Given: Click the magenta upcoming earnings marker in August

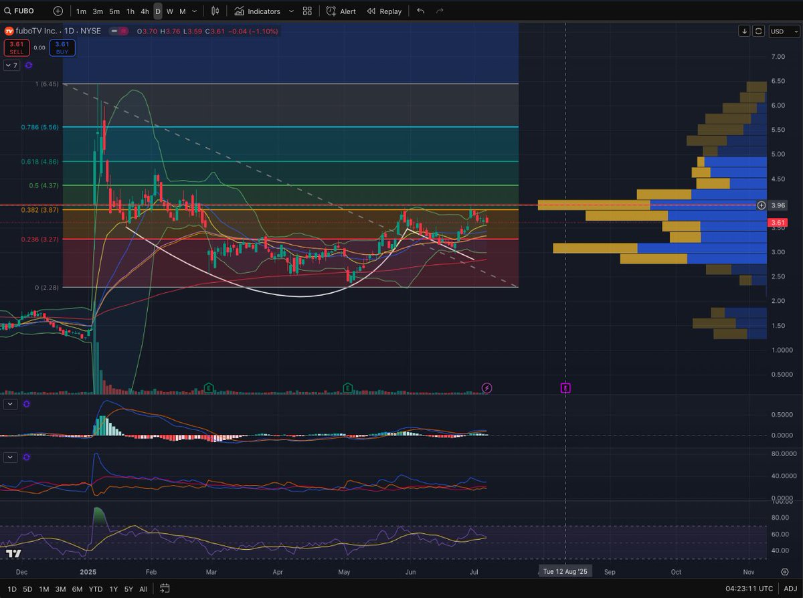Looking at the screenshot, I should [x=565, y=388].
